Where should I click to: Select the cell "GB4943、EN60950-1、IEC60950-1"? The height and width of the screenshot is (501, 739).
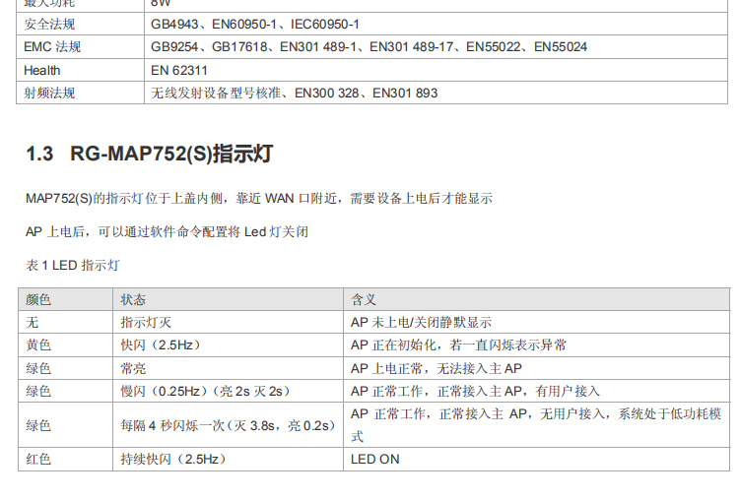tap(436, 24)
